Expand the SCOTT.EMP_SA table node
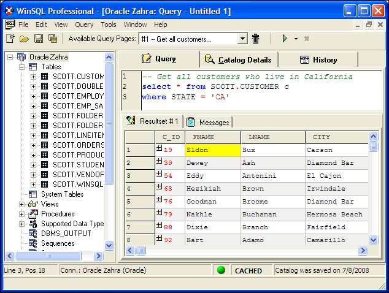 33,106
